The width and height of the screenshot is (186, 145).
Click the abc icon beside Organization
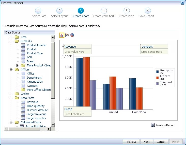click(23, 82)
